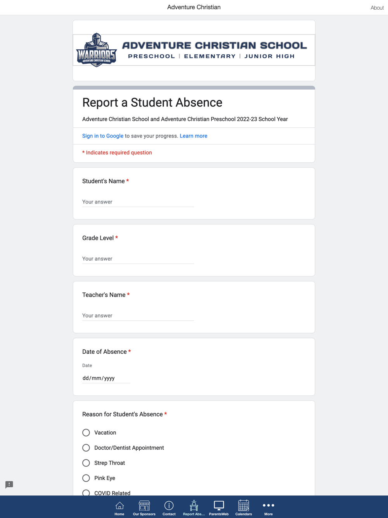Screen dimensions: 388x518
Task: Click the Student's Name answer field
Action: click(138, 202)
